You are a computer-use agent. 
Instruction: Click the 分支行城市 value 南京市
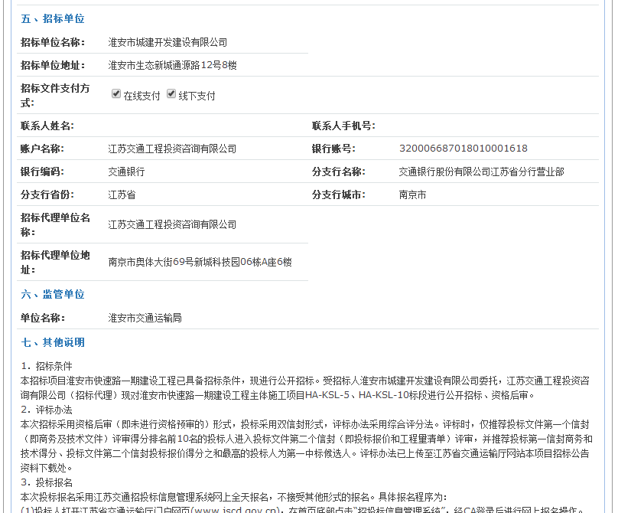(x=412, y=195)
